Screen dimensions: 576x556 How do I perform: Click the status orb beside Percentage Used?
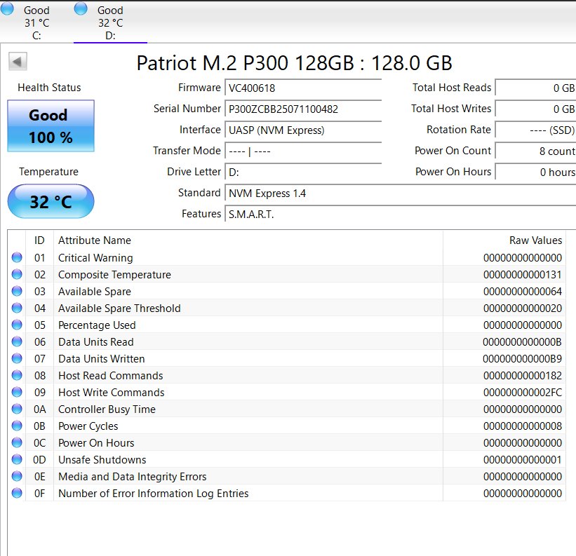(x=17, y=325)
